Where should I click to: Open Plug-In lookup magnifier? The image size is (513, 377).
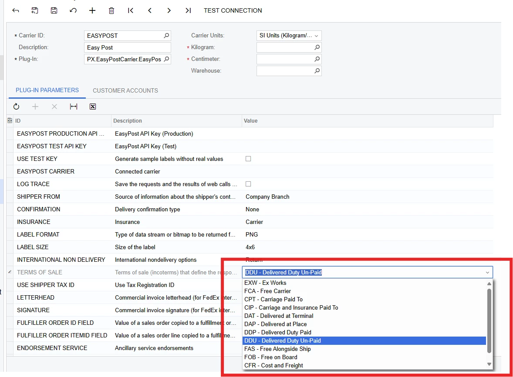point(166,59)
